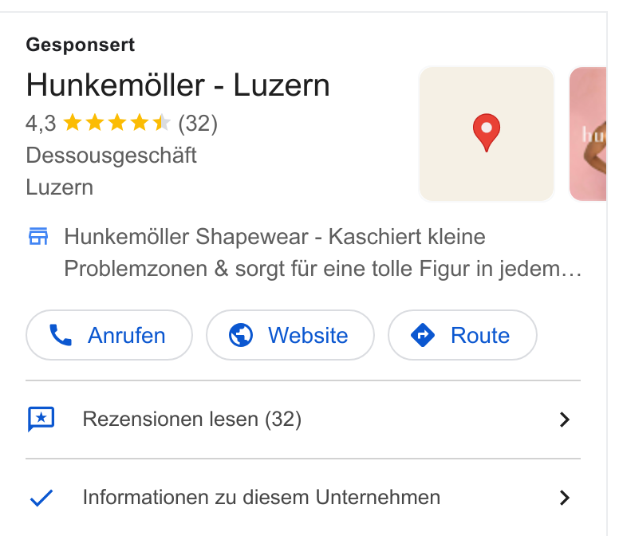Get directions with Route button

(463, 335)
